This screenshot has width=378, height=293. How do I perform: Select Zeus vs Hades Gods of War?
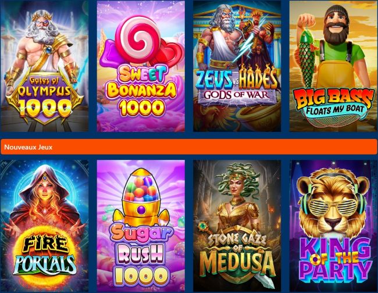tap(237, 66)
